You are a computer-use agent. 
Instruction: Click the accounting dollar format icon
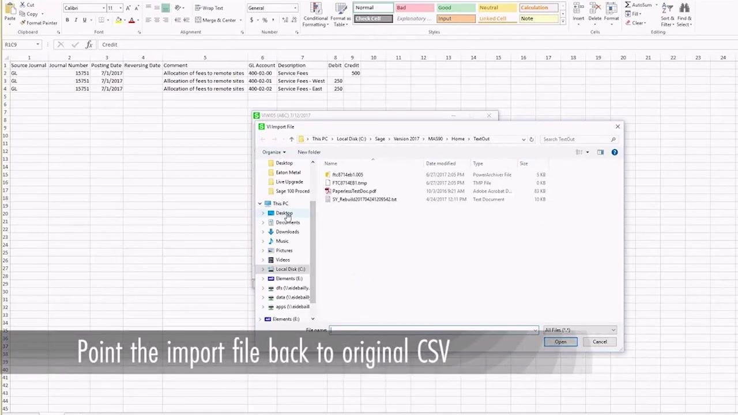tap(251, 20)
